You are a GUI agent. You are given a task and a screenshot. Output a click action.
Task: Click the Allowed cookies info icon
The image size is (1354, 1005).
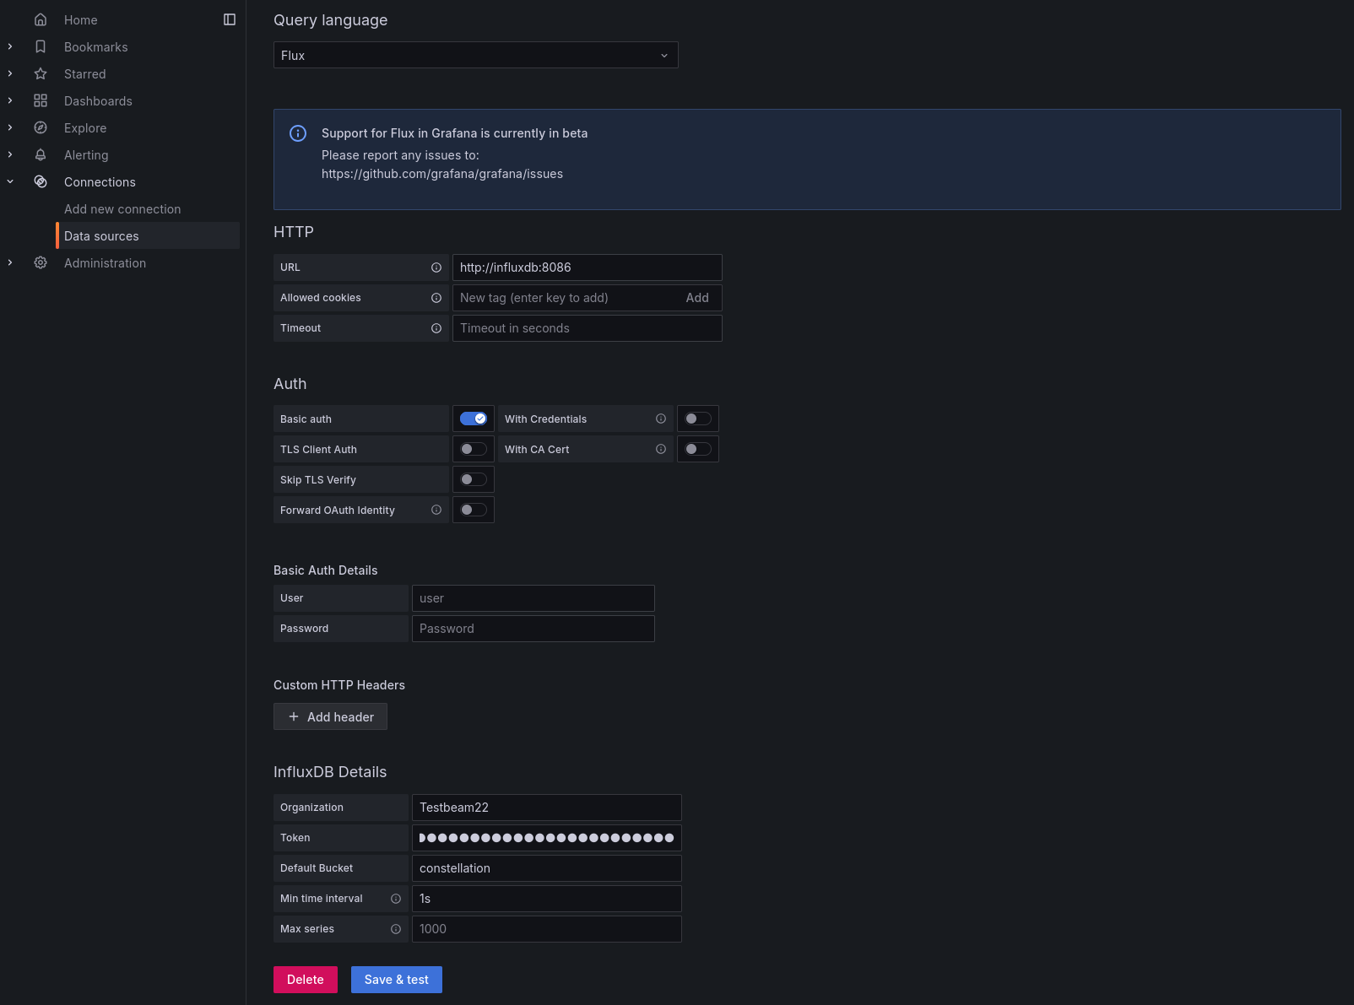pyautogui.click(x=436, y=298)
